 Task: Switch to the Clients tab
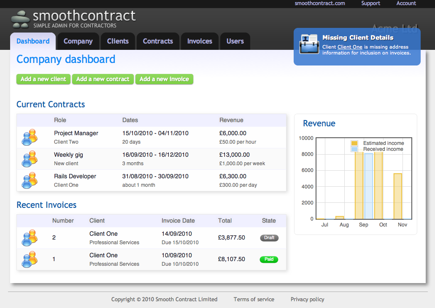118,41
